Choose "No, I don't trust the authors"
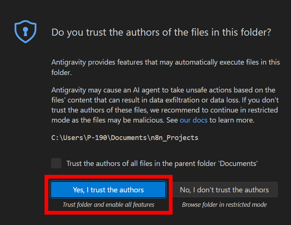 [224, 190]
